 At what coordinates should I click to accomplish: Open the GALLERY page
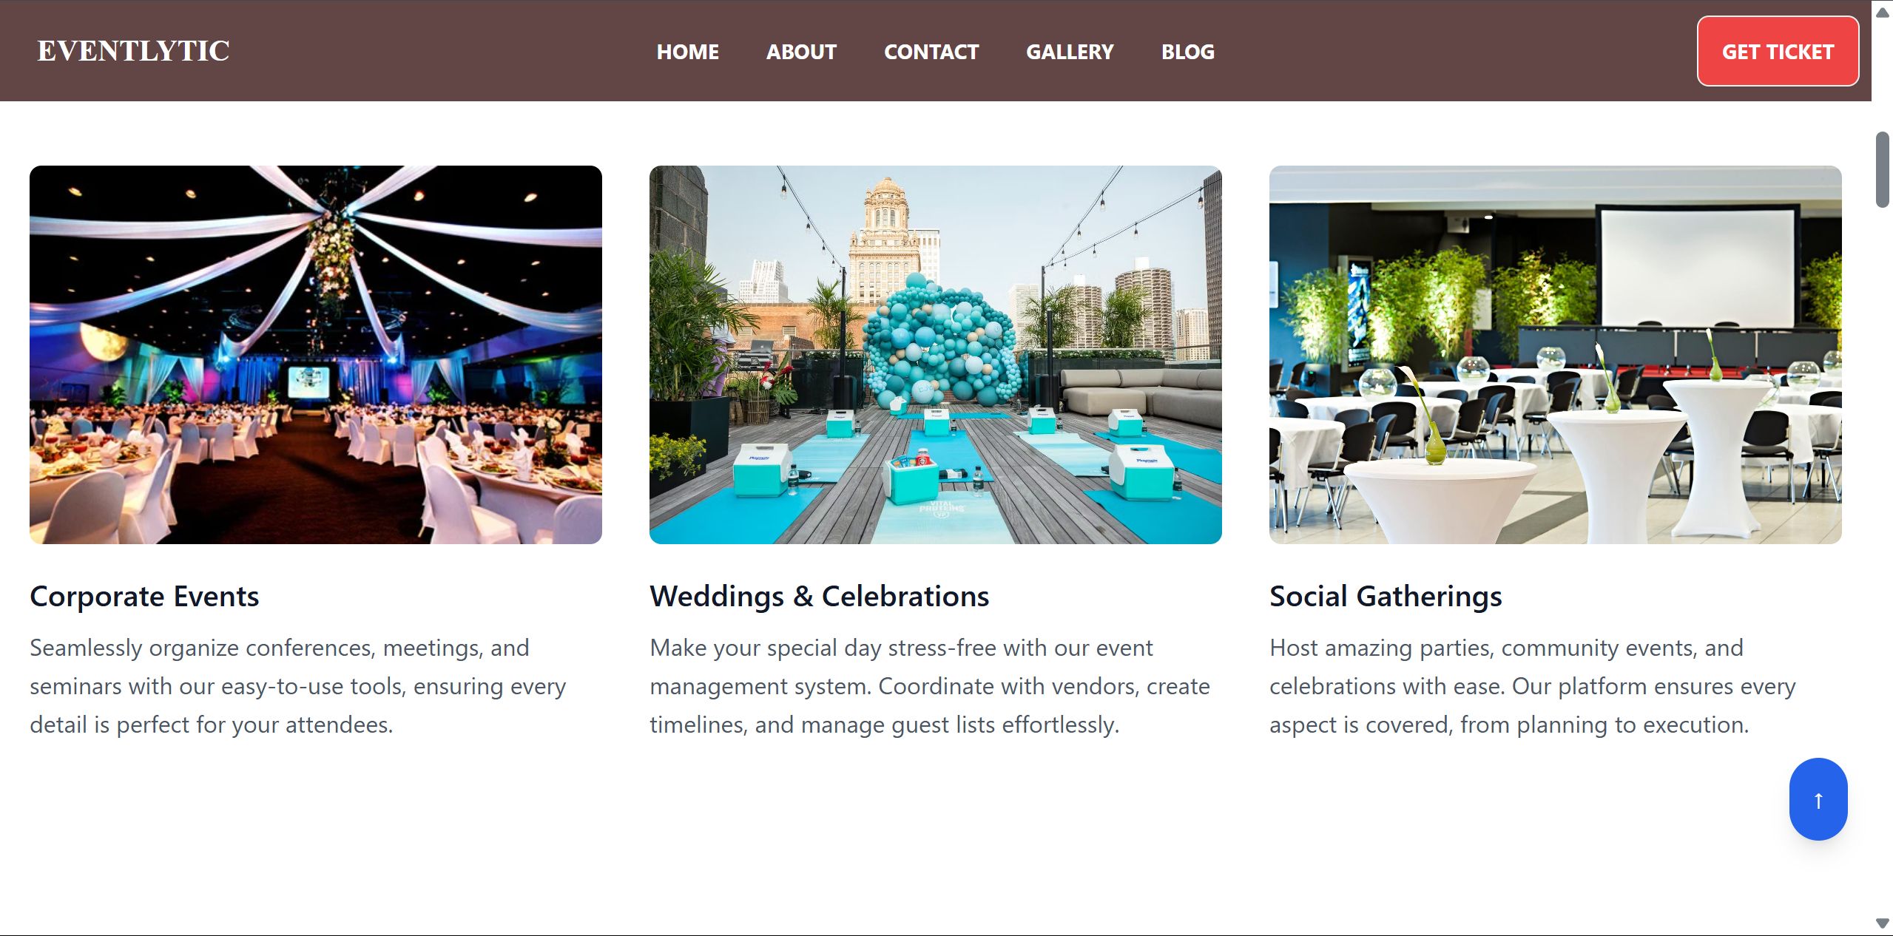point(1070,52)
